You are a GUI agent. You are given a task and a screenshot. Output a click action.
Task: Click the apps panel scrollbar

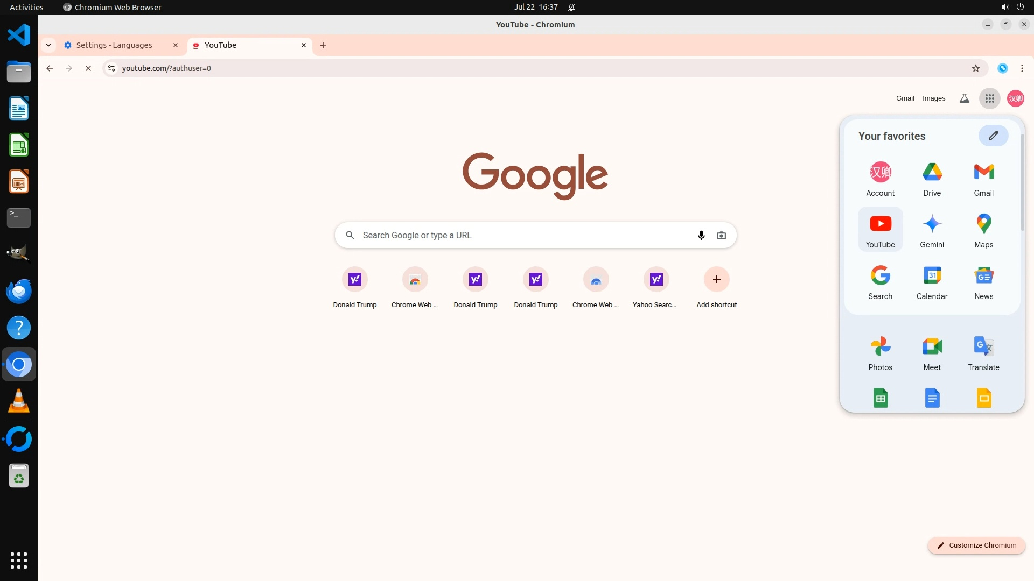[1022, 183]
